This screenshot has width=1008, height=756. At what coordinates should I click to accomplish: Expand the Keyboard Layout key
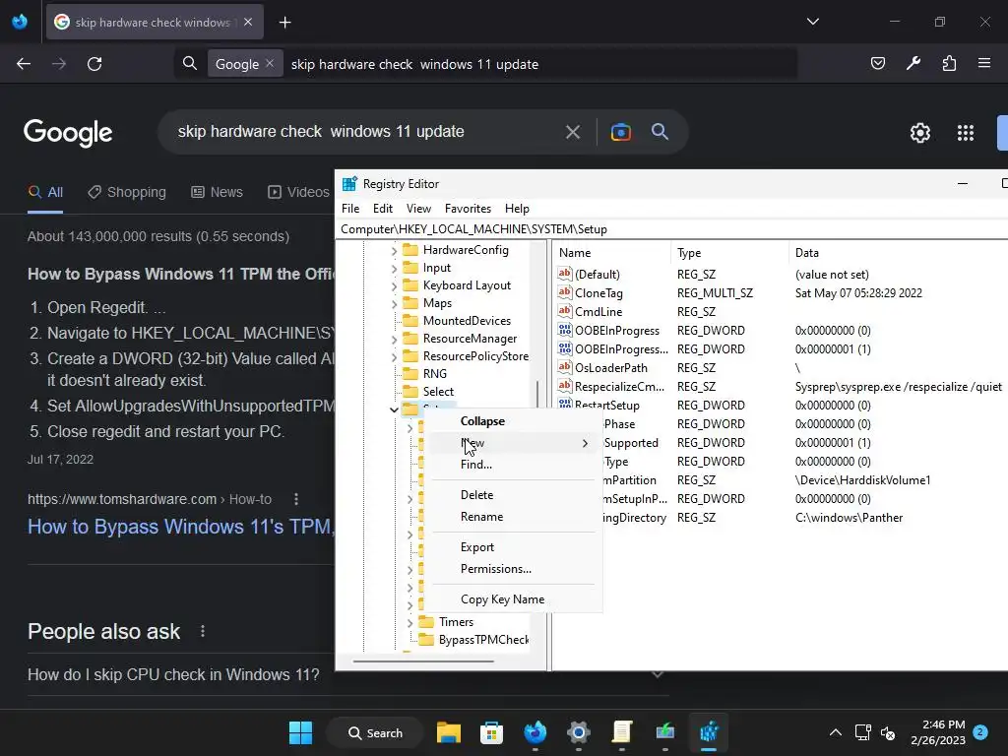[394, 286]
